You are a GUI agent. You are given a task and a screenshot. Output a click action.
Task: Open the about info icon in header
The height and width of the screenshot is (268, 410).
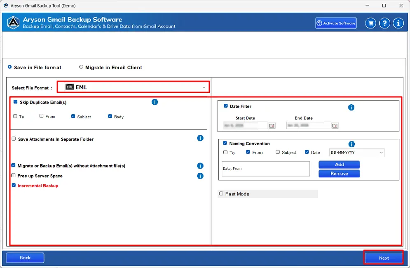click(398, 23)
